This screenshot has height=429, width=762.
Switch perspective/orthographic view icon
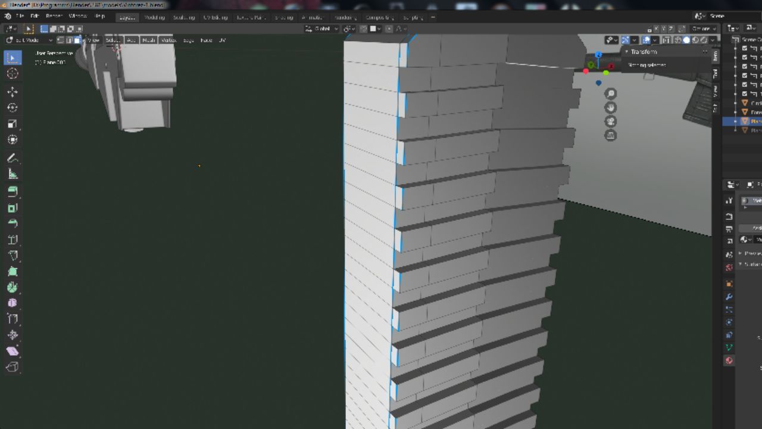pyautogui.click(x=610, y=135)
